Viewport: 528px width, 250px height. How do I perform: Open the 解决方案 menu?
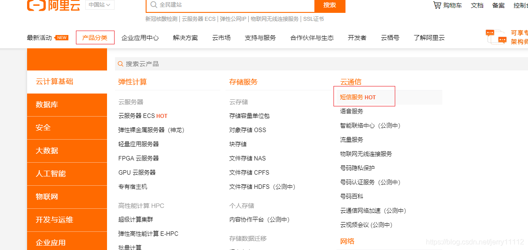tap(186, 38)
